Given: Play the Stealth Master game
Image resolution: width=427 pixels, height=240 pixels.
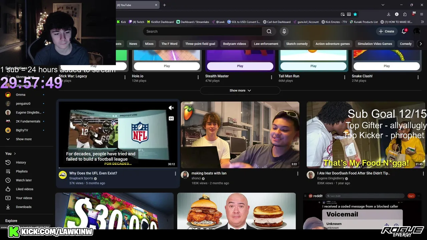Looking at the screenshot, I should (240, 66).
